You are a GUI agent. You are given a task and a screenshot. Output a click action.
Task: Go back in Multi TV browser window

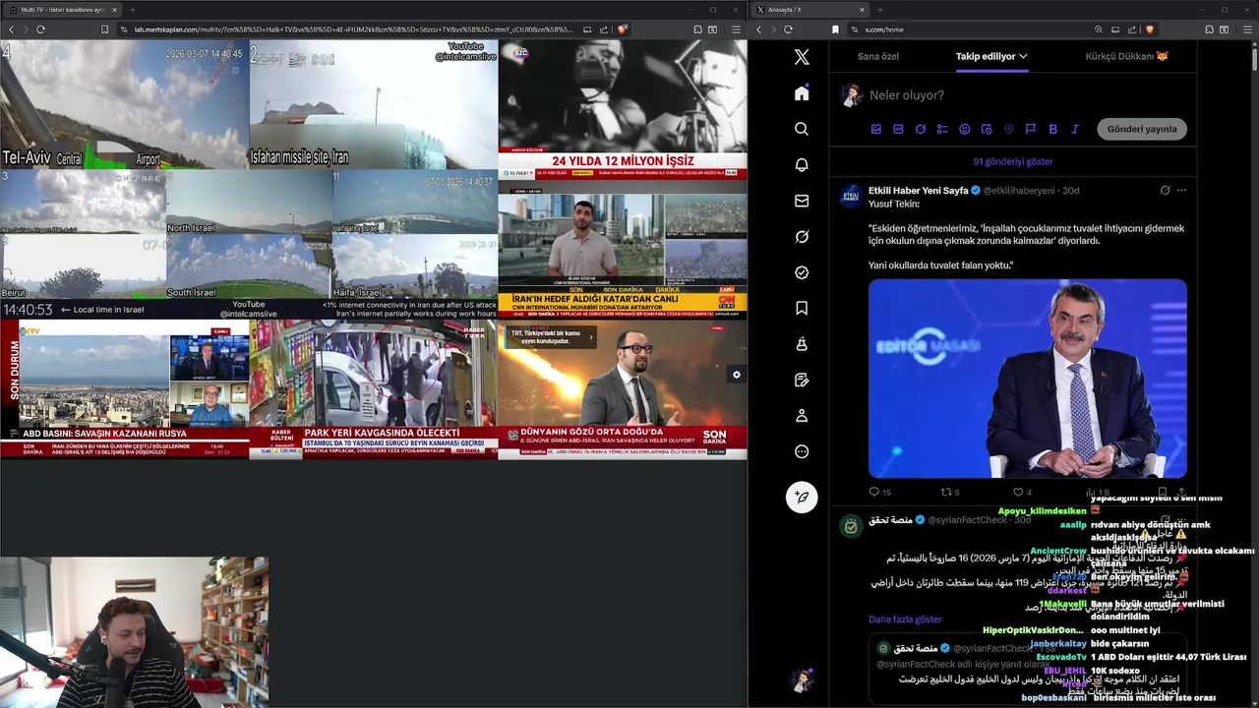click(x=11, y=29)
